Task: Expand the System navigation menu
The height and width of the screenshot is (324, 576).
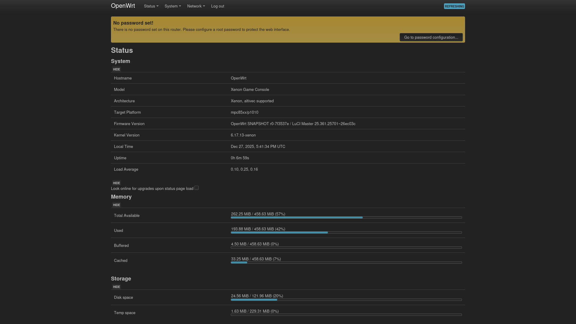Action: tap(172, 6)
